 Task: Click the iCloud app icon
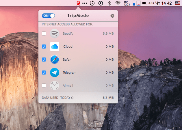click(55, 47)
